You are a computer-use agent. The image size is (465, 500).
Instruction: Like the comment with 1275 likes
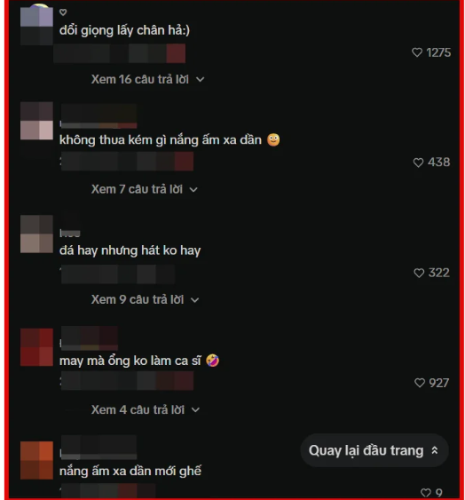pos(417,52)
